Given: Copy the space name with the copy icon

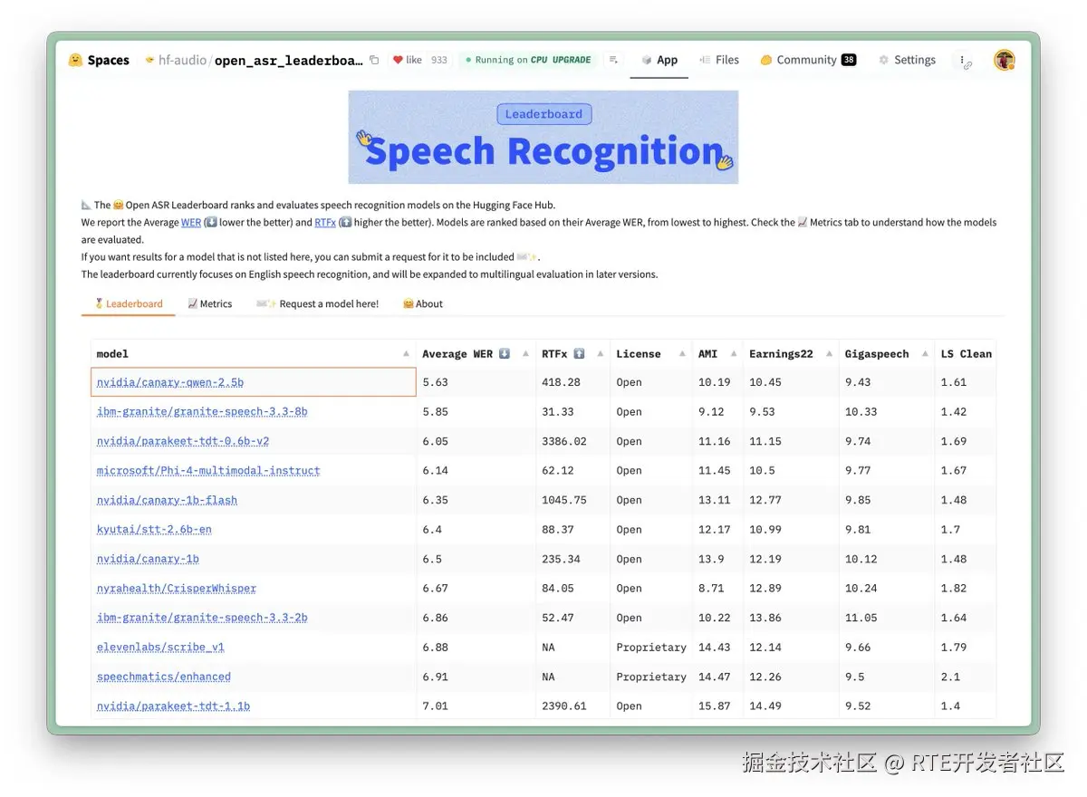Looking at the screenshot, I should coord(374,60).
